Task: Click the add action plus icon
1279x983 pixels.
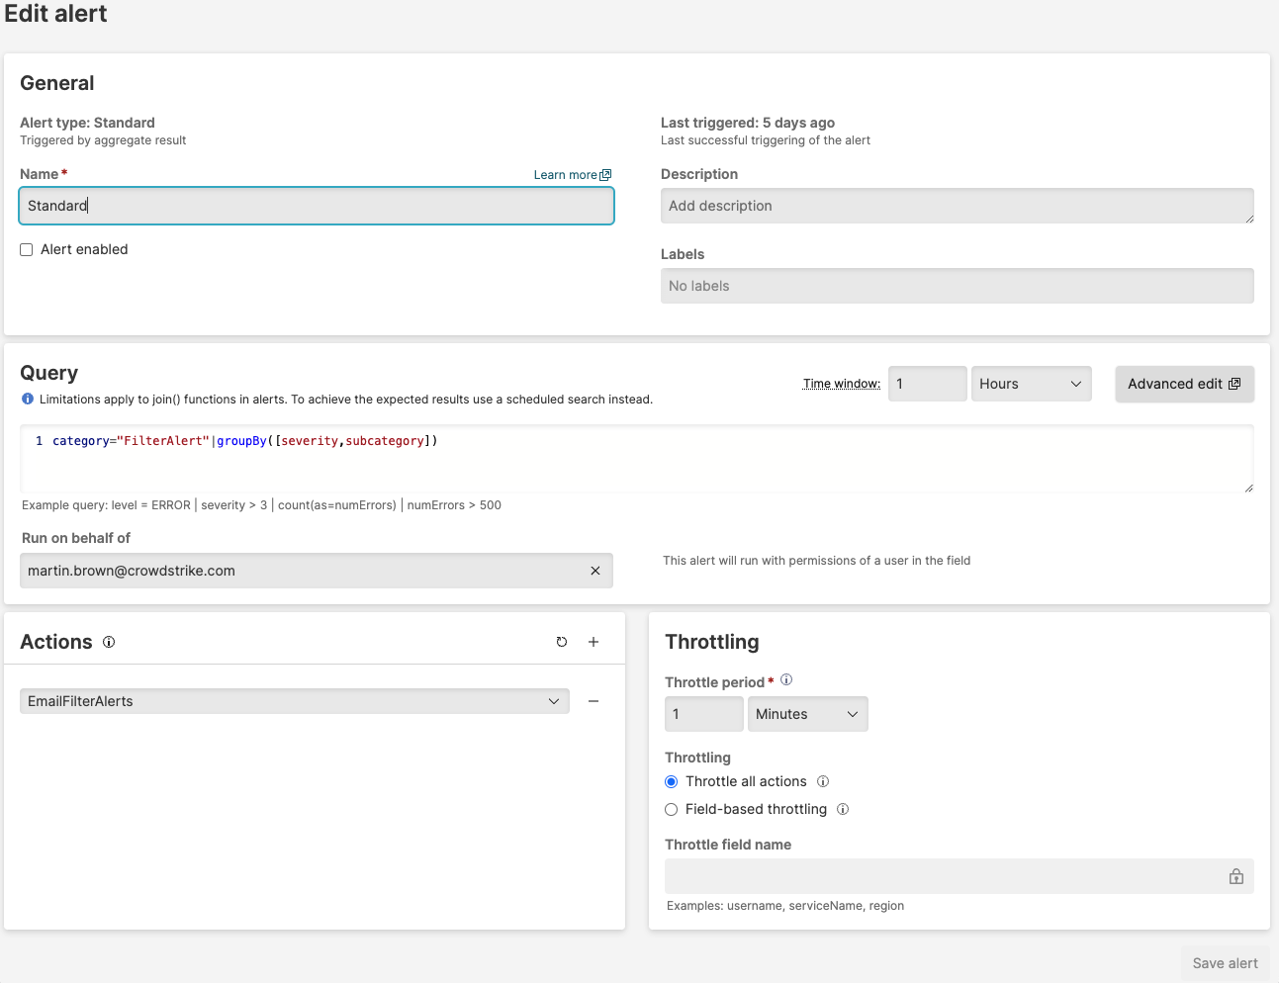Action: pos(594,642)
